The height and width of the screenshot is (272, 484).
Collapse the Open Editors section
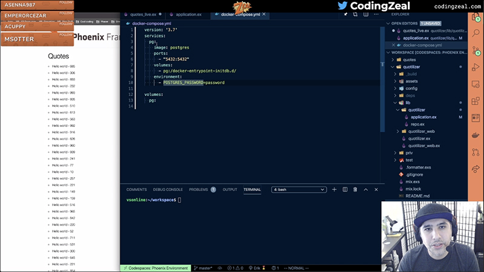click(x=388, y=24)
